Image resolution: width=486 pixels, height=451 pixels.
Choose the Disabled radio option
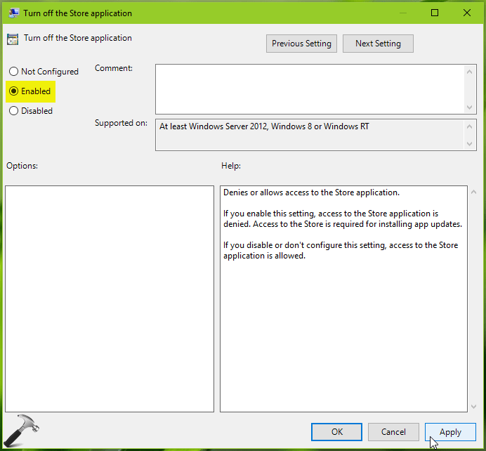click(31, 111)
